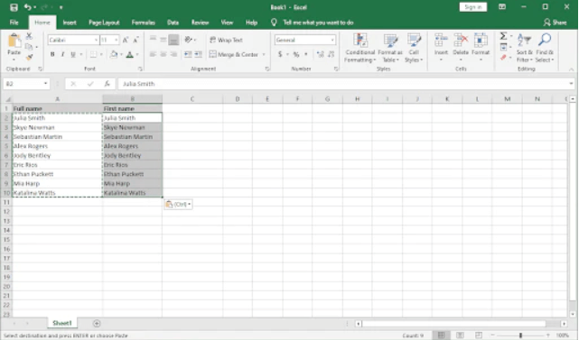The width and height of the screenshot is (579, 340).
Task: Center text horizontally
Action: [x=163, y=55]
